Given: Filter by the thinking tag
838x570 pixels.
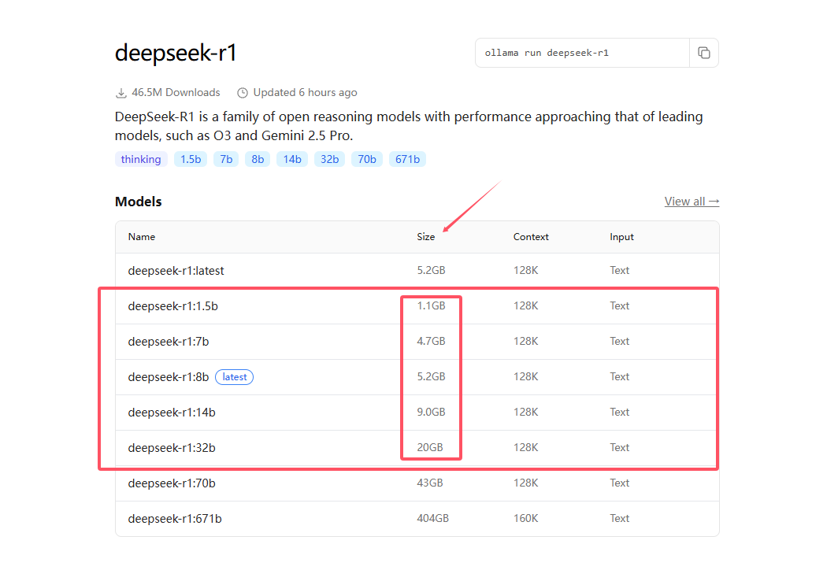Looking at the screenshot, I should (x=141, y=159).
